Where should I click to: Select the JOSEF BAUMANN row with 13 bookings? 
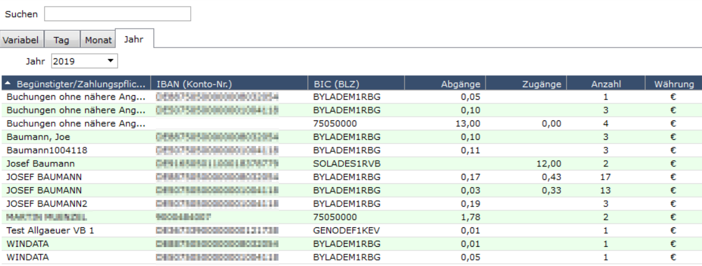pyautogui.click(x=351, y=191)
